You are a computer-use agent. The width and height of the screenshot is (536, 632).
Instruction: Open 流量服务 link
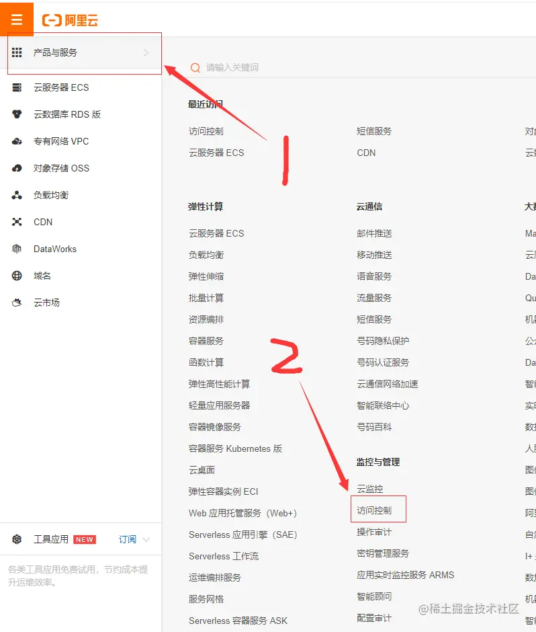[374, 298]
